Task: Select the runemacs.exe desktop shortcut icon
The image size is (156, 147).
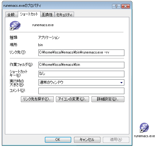Action: 144,127
